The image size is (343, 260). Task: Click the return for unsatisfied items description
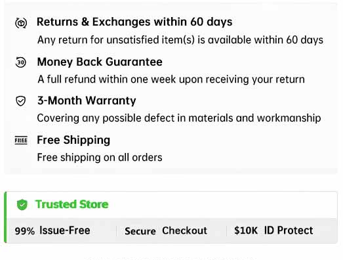pyautogui.click(x=180, y=40)
